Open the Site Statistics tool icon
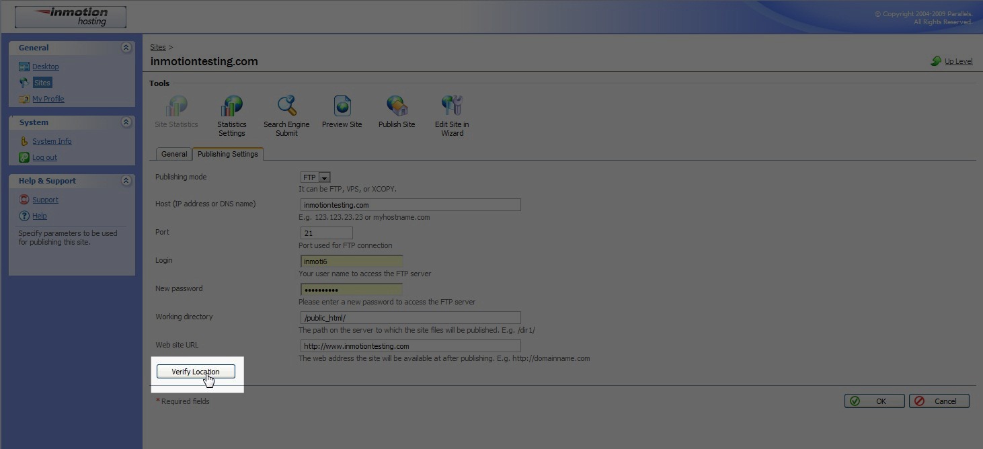This screenshot has width=983, height=449. 176,106
